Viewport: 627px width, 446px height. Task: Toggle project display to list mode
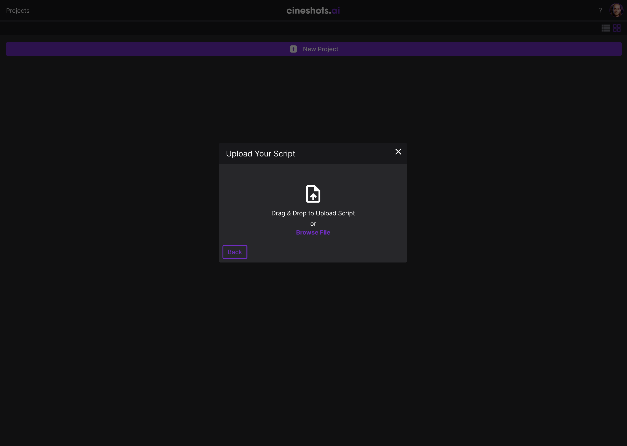tap(605, 28)
